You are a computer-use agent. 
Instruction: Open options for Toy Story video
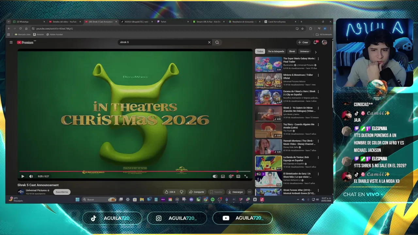point(318,124)
